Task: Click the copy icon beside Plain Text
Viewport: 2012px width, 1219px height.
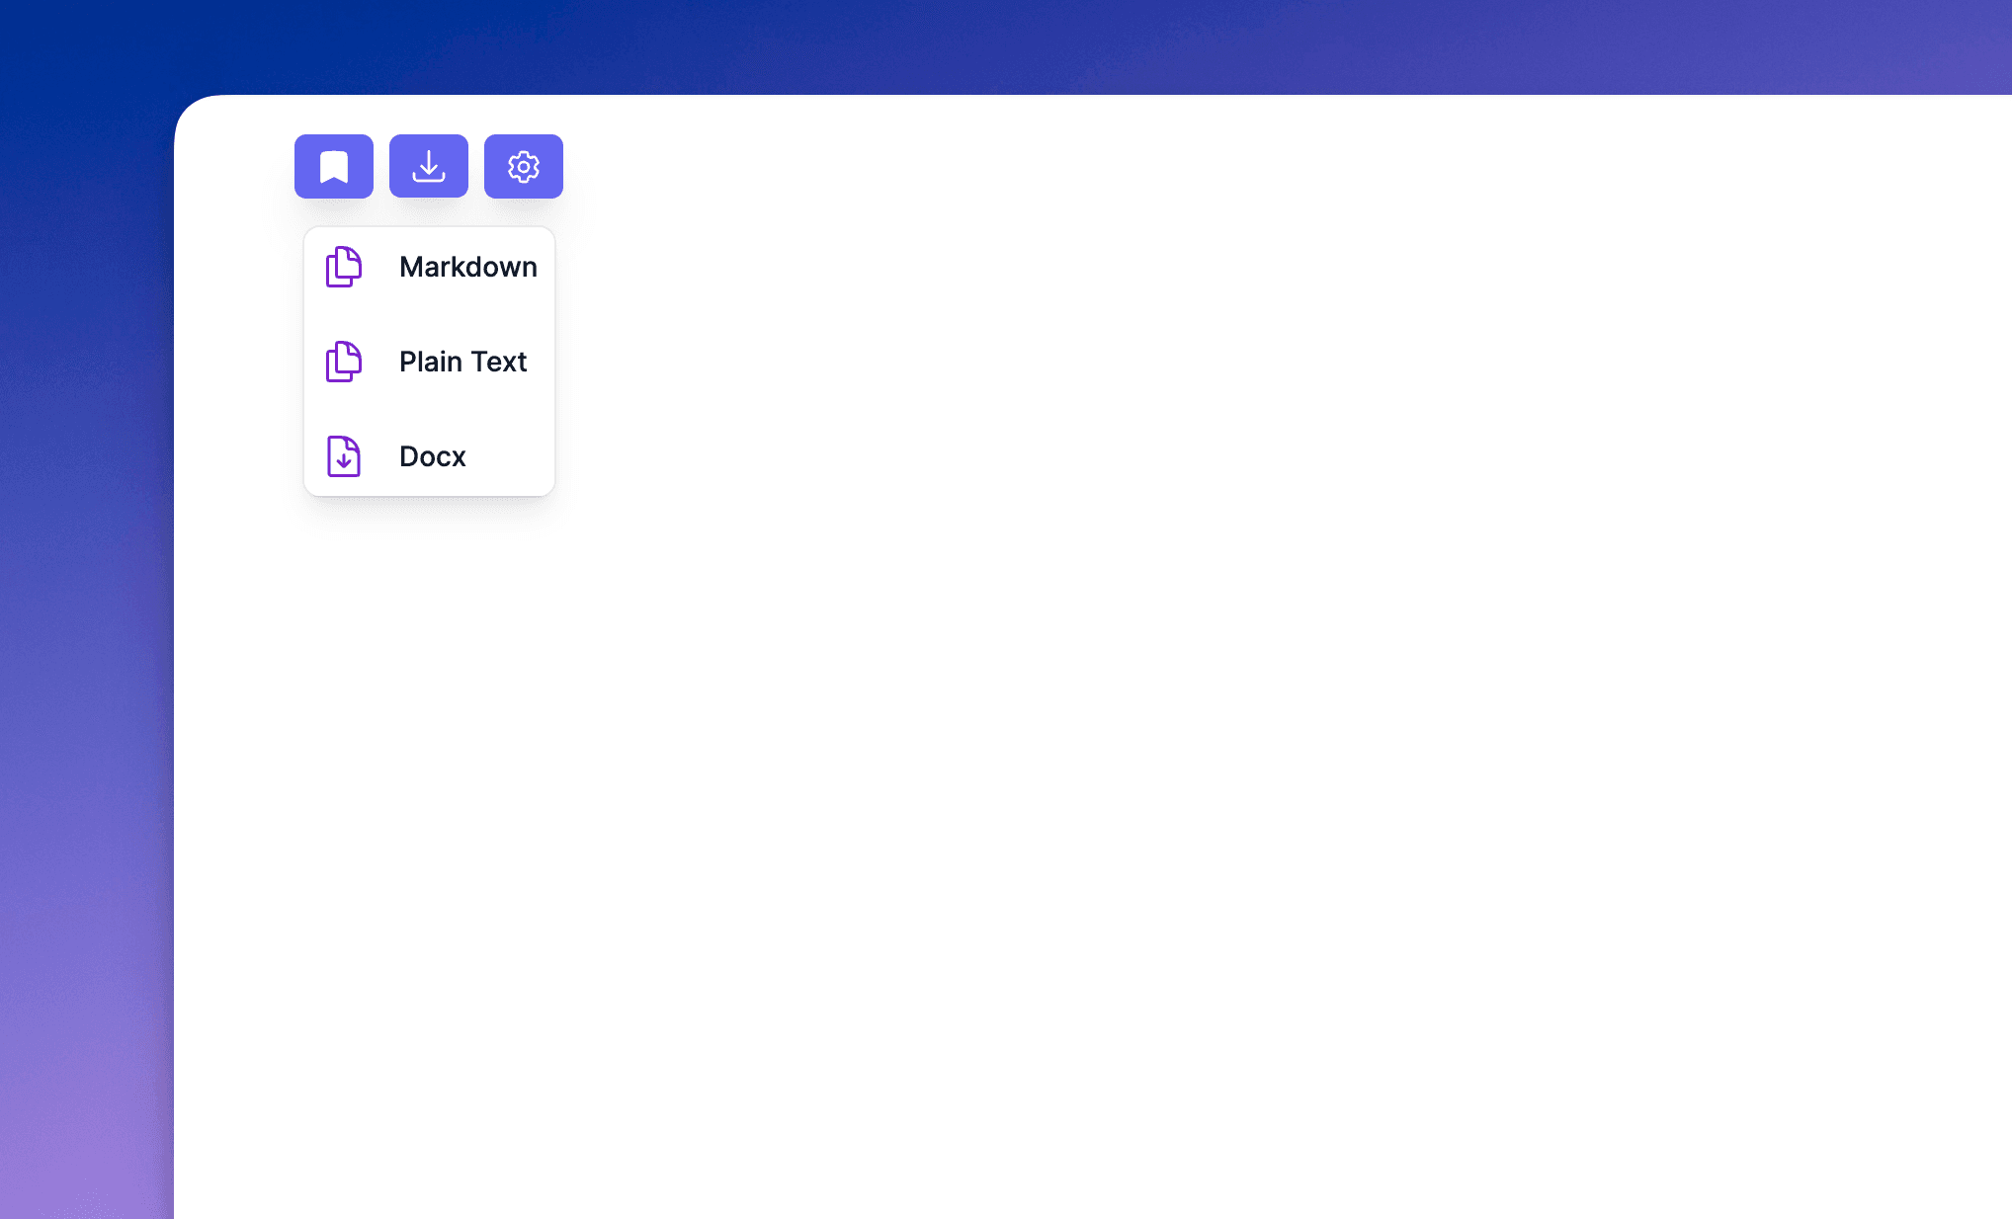Action: point(344,362)
